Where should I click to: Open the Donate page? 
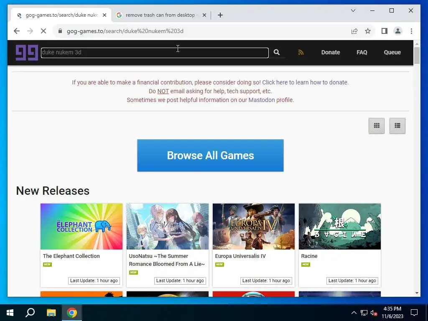pyautogui.click(x=331, y=52)
